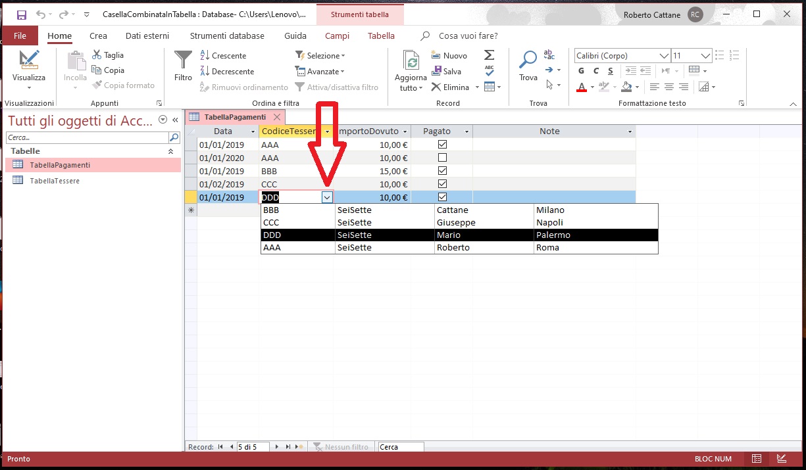Apply bold with the G button
This screenshot has height=470, width=806.
point(582,71)
